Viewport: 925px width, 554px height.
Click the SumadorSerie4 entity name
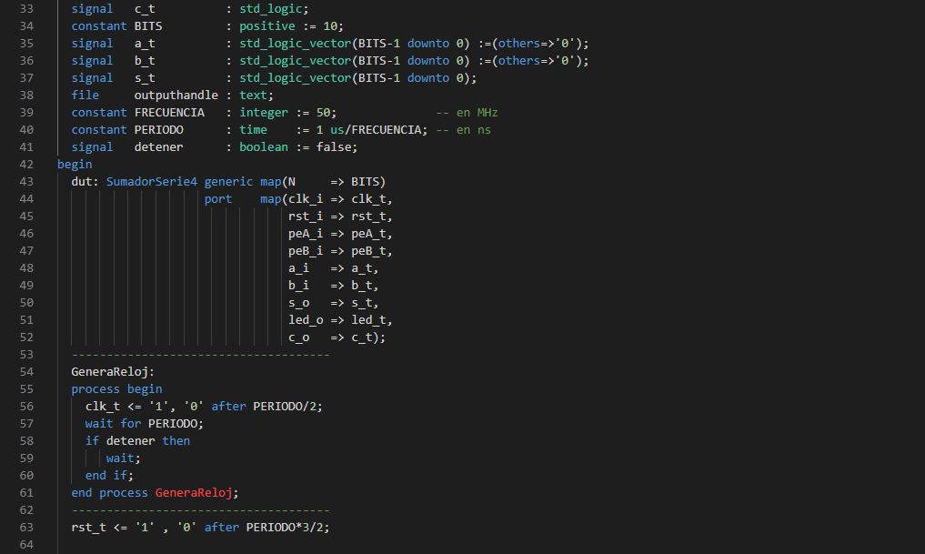click(151, 182)
